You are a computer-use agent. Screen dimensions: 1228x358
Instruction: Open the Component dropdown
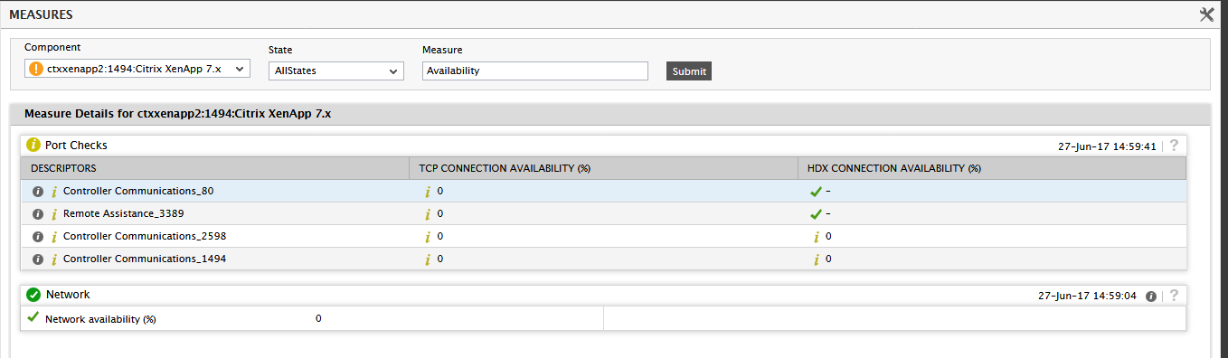(137, 69)
